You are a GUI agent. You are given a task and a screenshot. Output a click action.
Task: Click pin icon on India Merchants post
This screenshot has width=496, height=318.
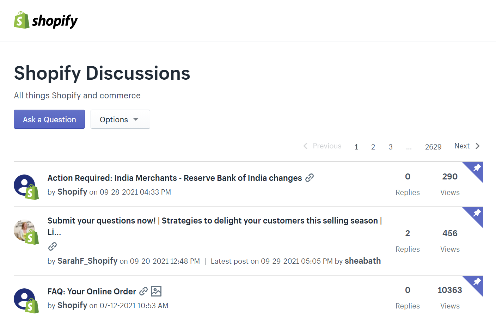477,168
